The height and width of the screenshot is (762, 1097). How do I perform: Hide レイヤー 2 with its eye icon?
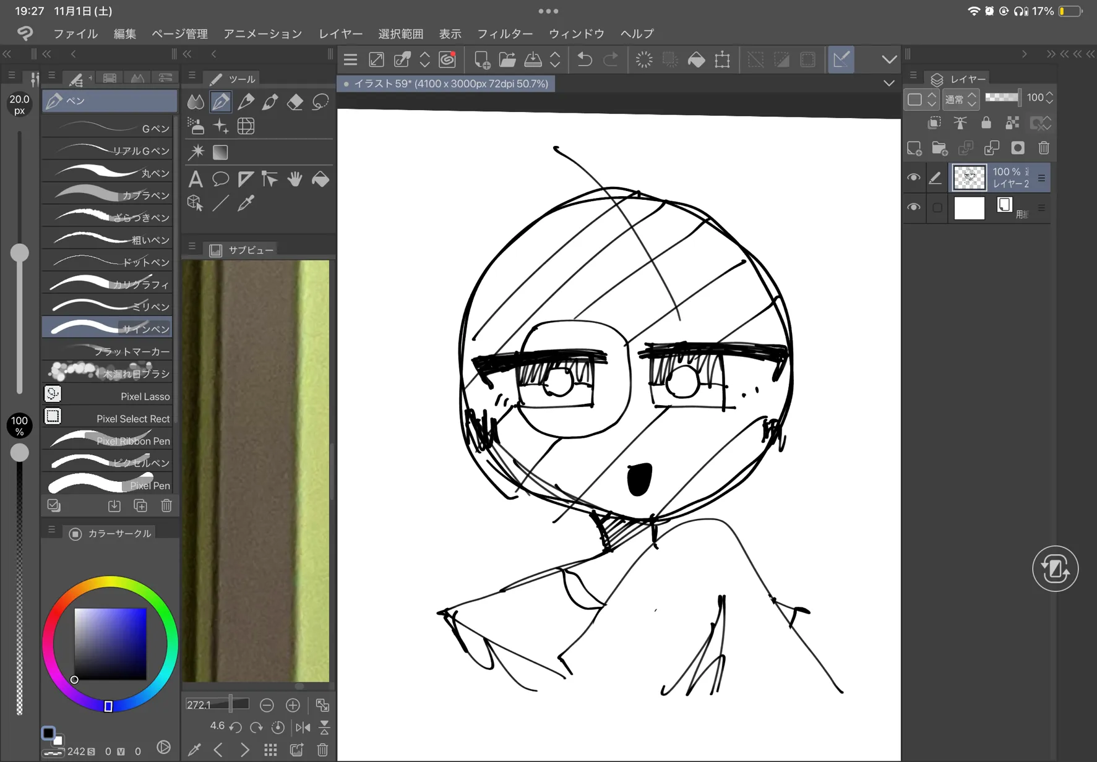[913, 178]
